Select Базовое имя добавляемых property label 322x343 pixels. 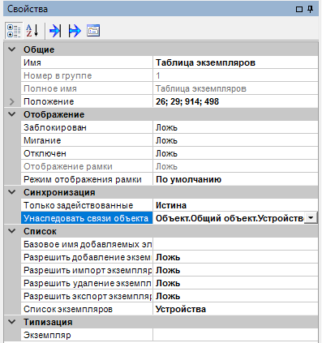click(88, 244)
